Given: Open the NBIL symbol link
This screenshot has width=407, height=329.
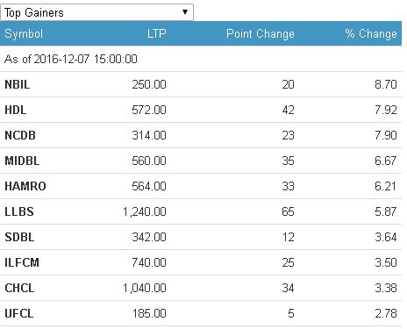Looking at the screenshot, I should pos(18,84).
